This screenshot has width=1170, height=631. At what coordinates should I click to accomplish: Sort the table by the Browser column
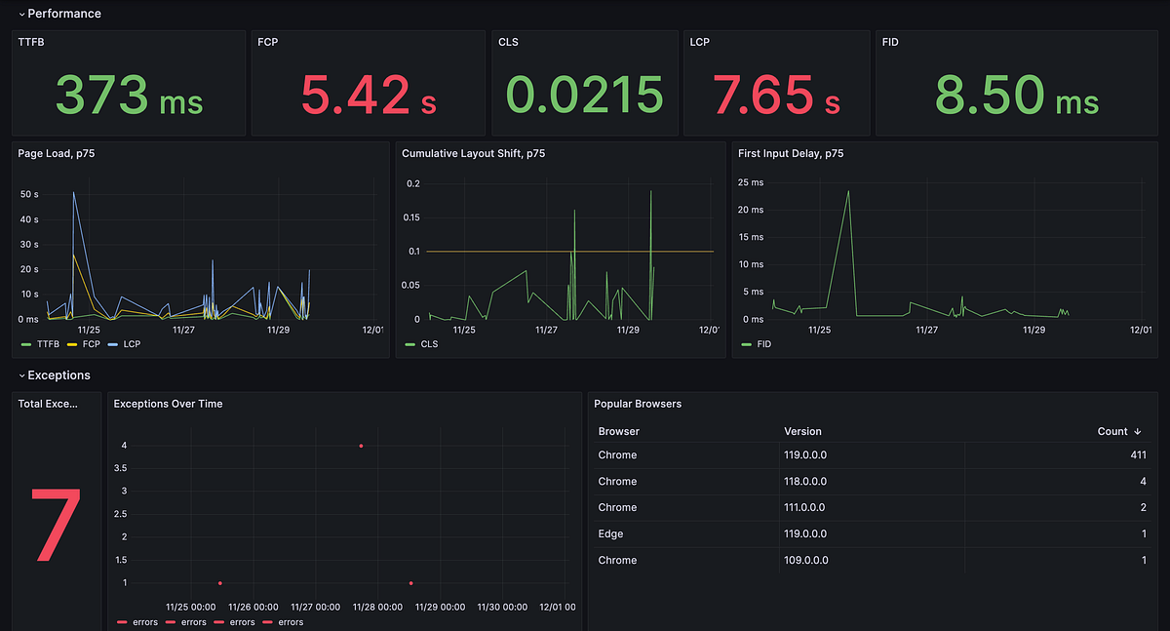coord(617,431)
